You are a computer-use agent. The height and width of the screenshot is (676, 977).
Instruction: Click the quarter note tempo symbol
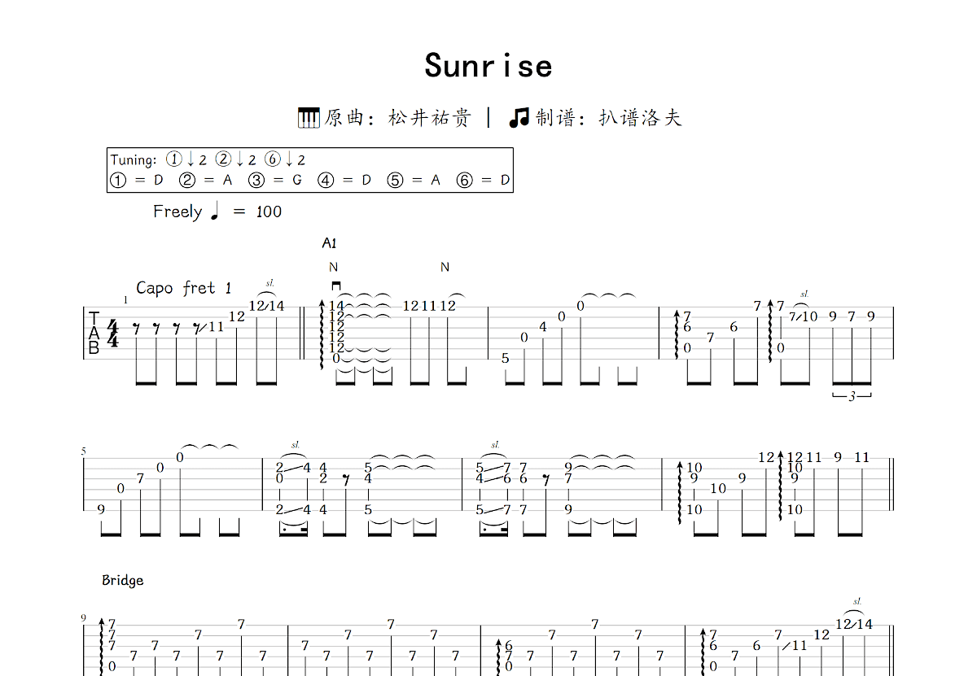216,212
